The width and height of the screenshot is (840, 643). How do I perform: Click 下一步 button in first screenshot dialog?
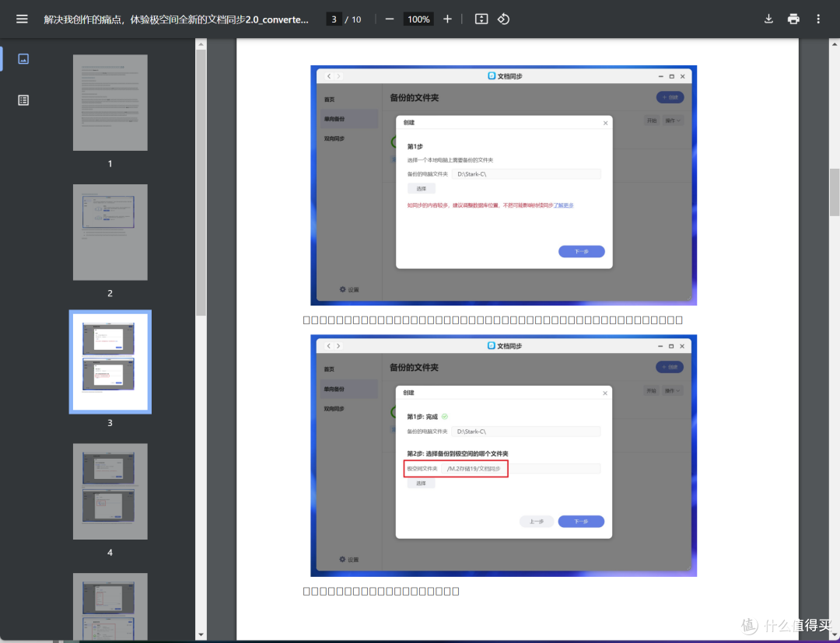[x=582, y=252]
